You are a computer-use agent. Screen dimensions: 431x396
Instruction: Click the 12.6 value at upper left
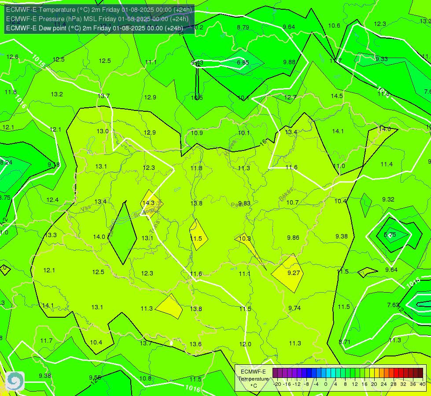[x=12, y=57]
